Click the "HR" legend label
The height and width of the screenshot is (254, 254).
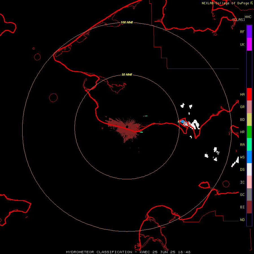tap(242, 132)
